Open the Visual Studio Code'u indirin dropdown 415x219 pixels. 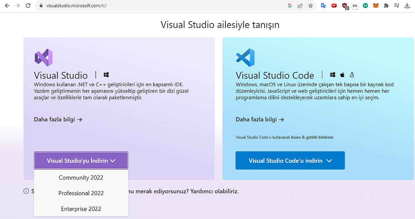(x=290, y=160)
